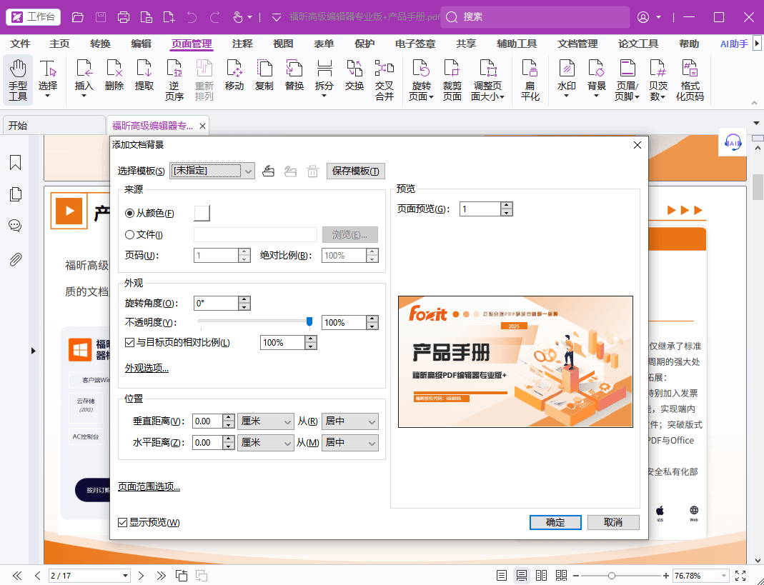Click the Crop page (裁剪页面) icon

(452, 80)
